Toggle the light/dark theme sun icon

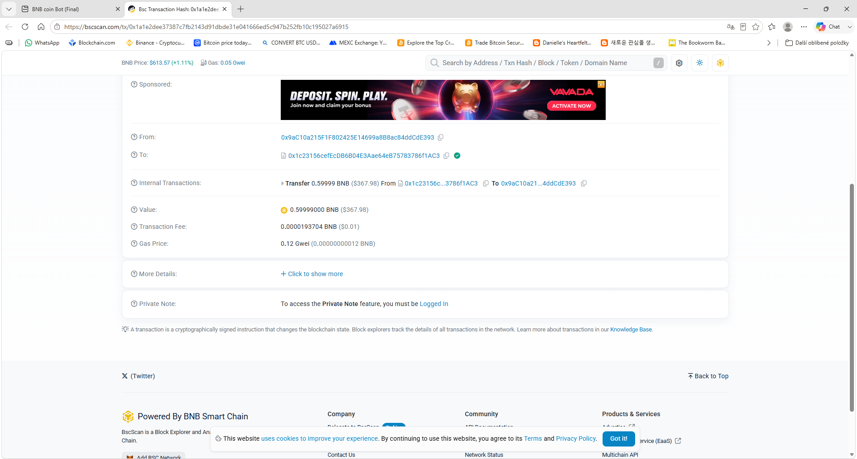pyautogui.click(x=700, y=63)
